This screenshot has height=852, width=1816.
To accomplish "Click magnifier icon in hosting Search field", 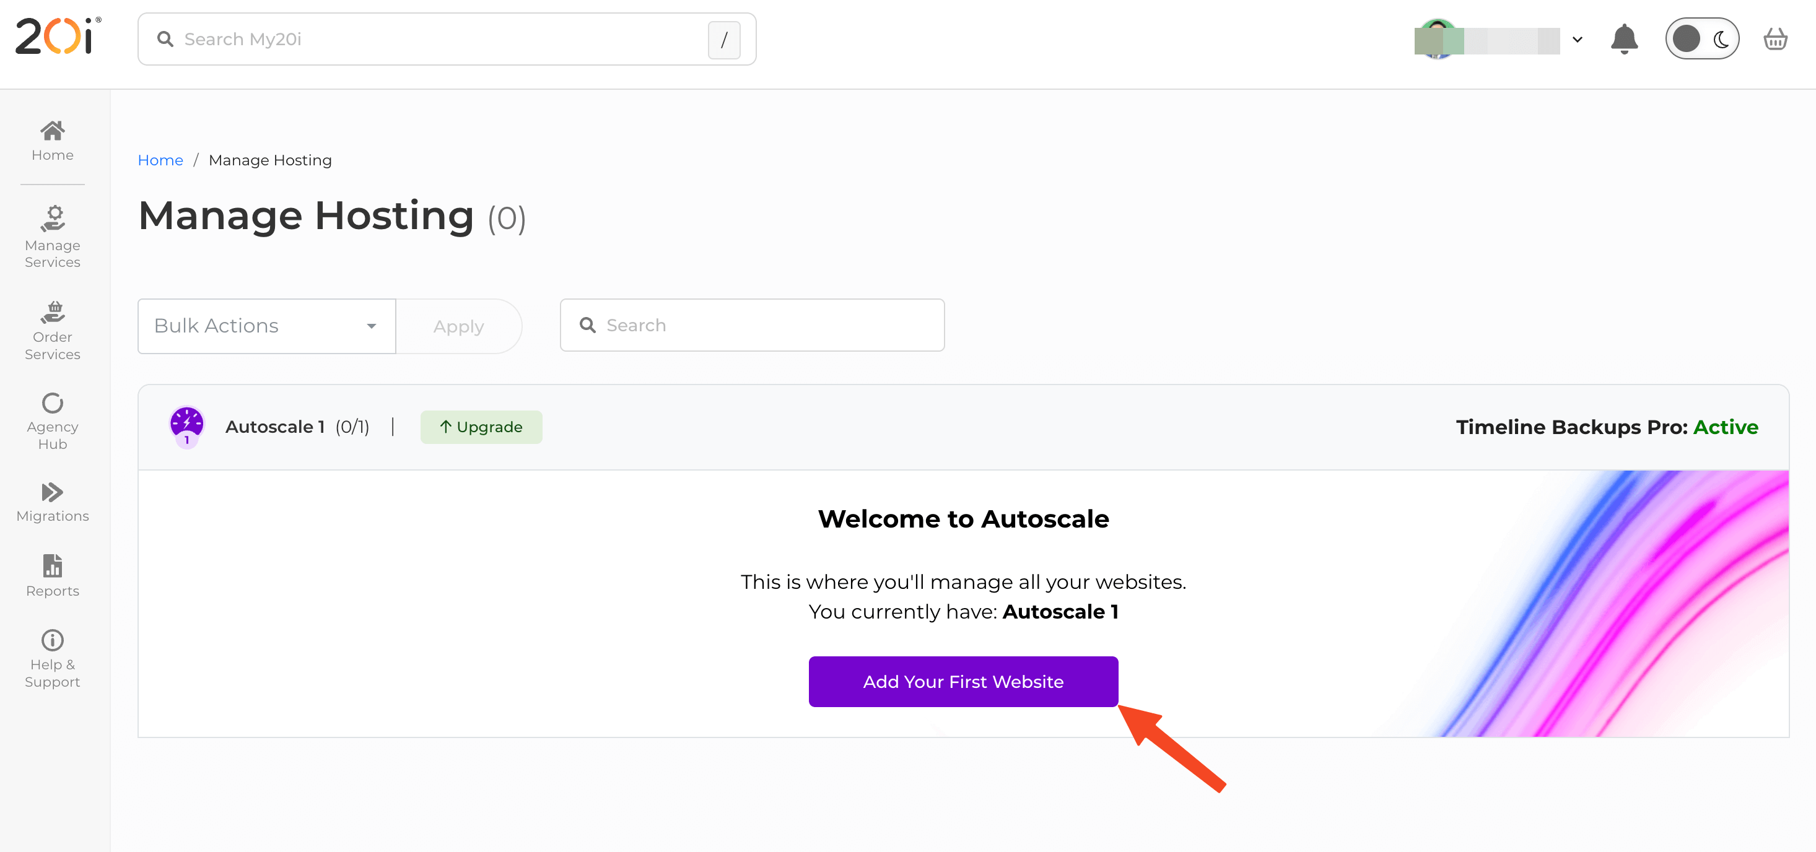I will [x=587, y=325].
